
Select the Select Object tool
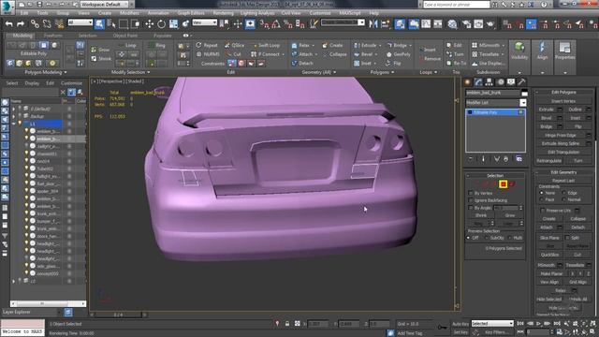click(99, 24)
